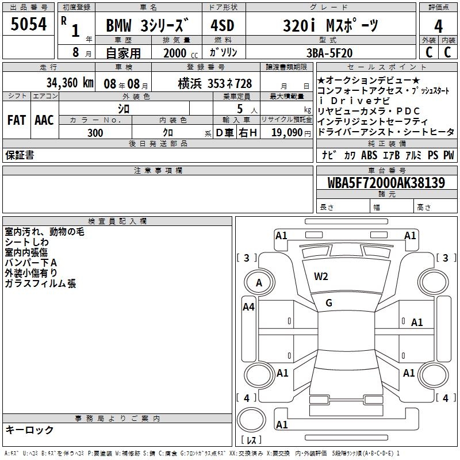Select mileage 34,360 km
Viewport: 460px width, 460px height.
coord(70,83)
